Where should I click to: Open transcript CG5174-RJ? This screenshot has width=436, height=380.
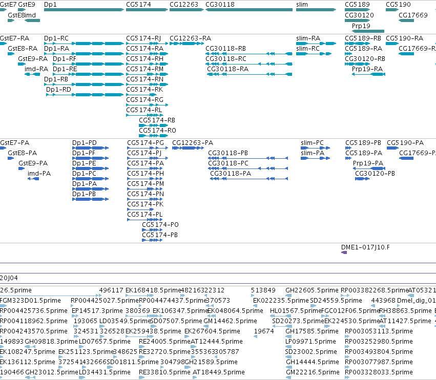tap(147, 44)
